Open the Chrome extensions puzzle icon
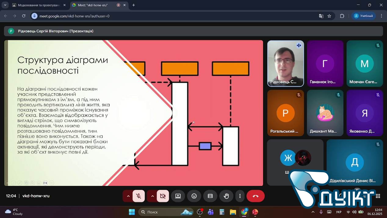 coord(342,16)
